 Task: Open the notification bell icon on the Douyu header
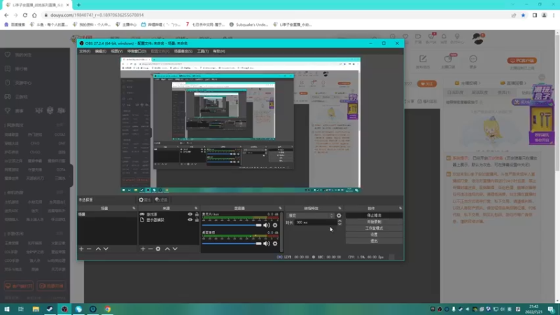coord(444,36)
